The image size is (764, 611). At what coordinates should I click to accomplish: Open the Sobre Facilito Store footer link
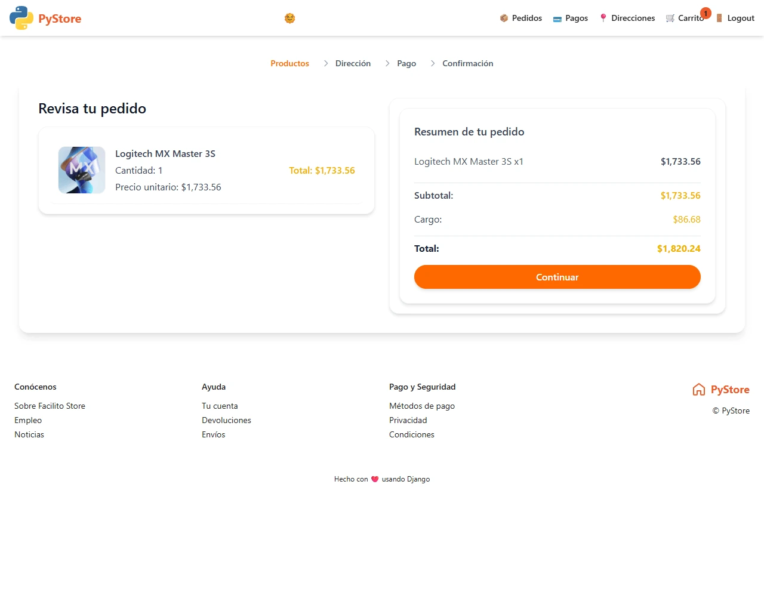point(50,406)
